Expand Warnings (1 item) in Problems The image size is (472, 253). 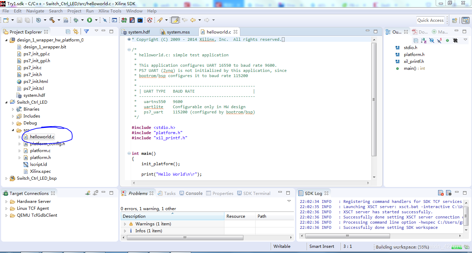pos(125,224)
